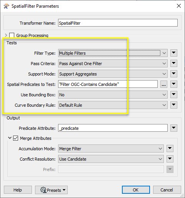Uncheck the Merge Attributes checkbox
The height and width of the screenshot is (198, 185).
click(15, 138)
